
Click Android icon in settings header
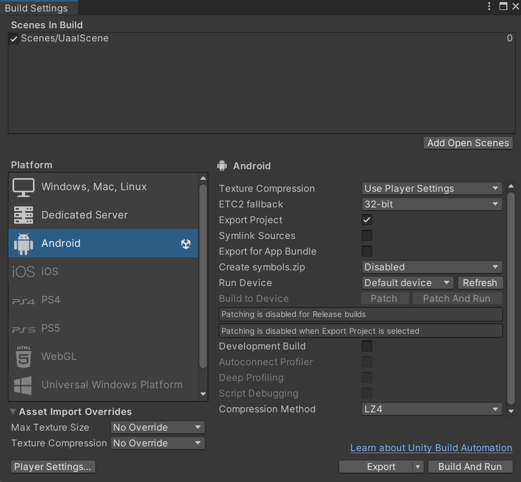[x=222, y=166]
